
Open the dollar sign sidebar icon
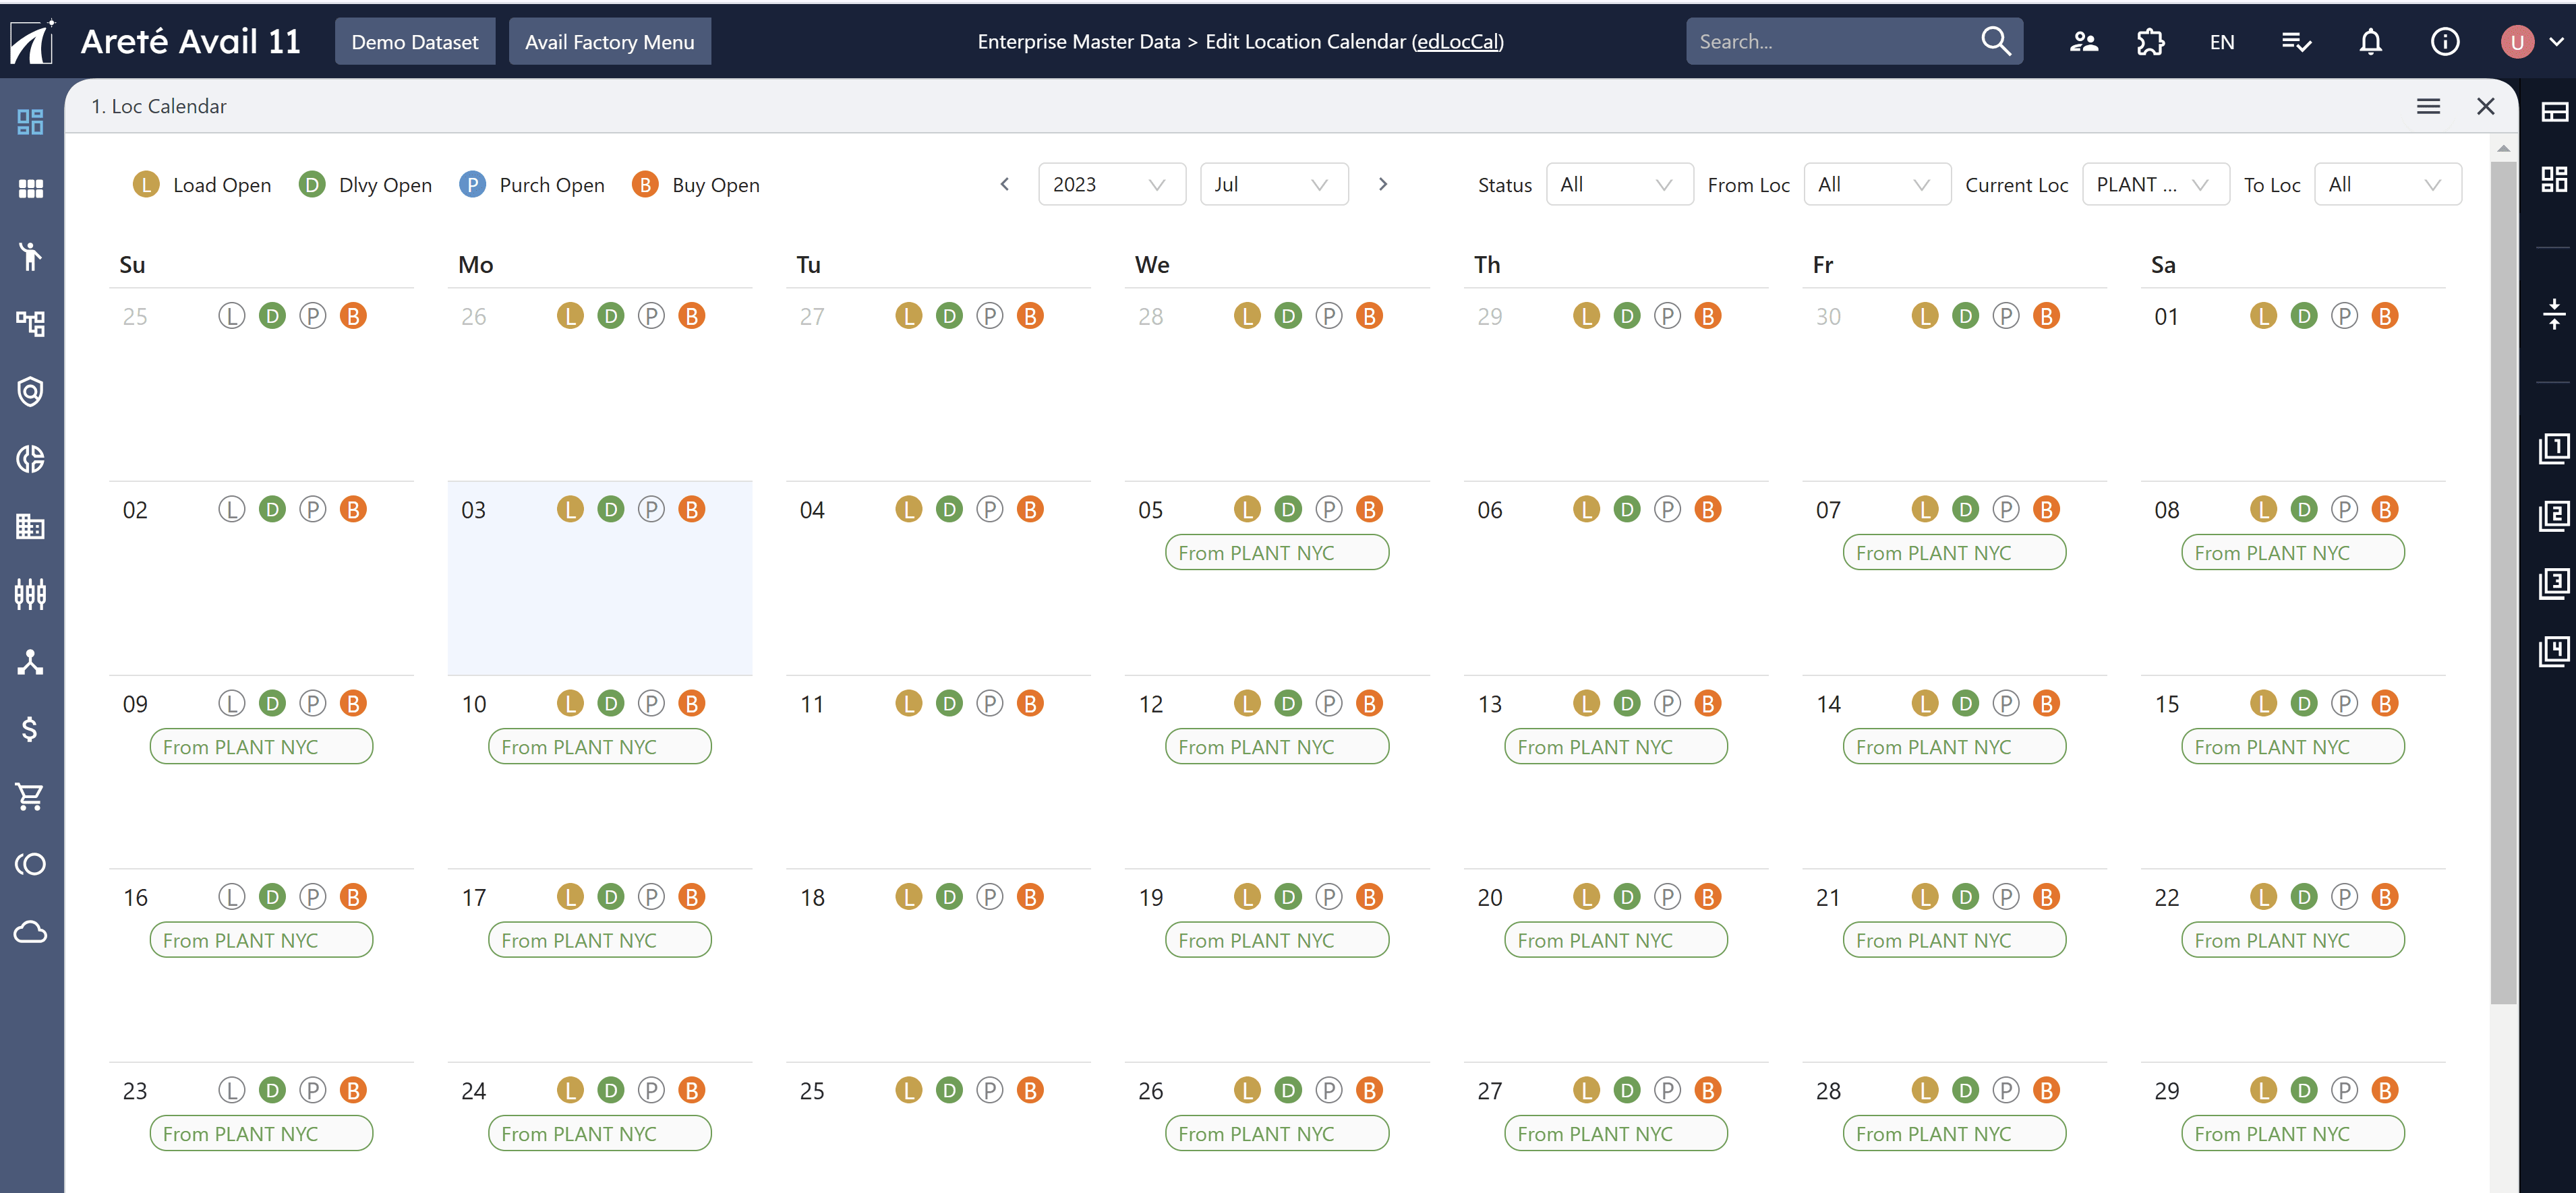coord(30,729)
